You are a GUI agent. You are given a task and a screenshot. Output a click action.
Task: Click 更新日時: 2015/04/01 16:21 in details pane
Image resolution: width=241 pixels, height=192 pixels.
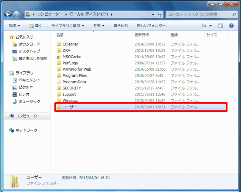(x=86, y=178)
